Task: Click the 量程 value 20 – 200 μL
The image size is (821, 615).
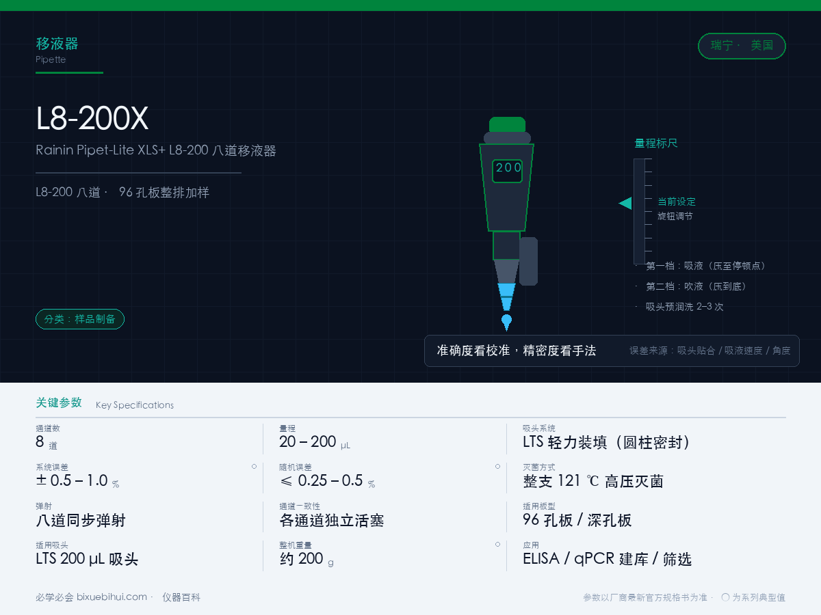Action: [x=315, y=442]
